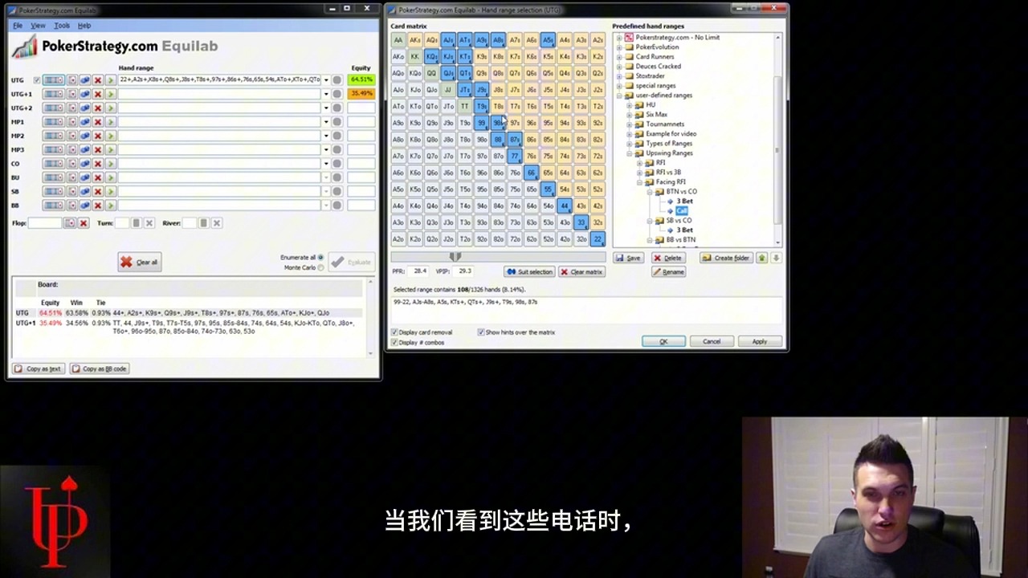The image size is (1028, 578).
Task: Click the random hand card icon for MP1
Action: pos(72,122)
